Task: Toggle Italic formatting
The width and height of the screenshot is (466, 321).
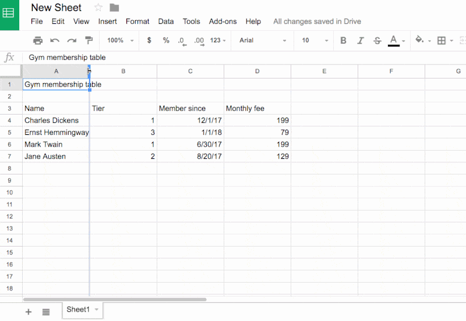Action: 361,40
